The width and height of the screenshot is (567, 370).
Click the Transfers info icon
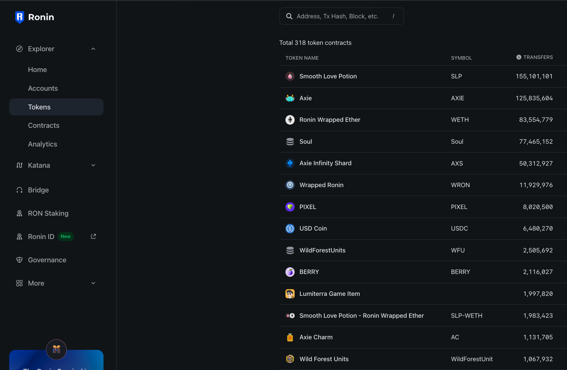coord(519,57)
